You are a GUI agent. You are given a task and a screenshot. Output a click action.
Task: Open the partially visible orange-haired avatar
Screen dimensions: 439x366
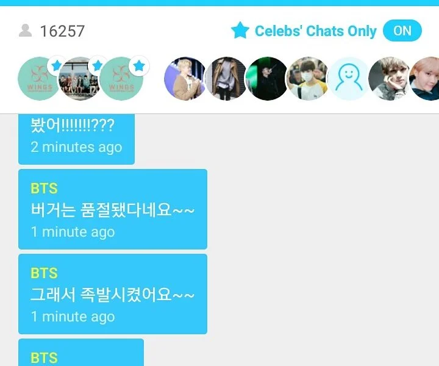424,79
